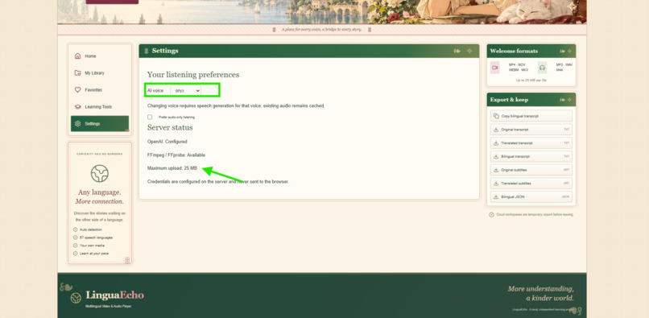Click the 'Maximum upload: 25 MB' text

click(x=172, y=168)
